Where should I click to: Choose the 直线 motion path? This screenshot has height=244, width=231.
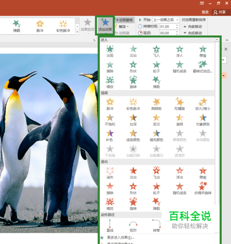[x=110, y=226]
